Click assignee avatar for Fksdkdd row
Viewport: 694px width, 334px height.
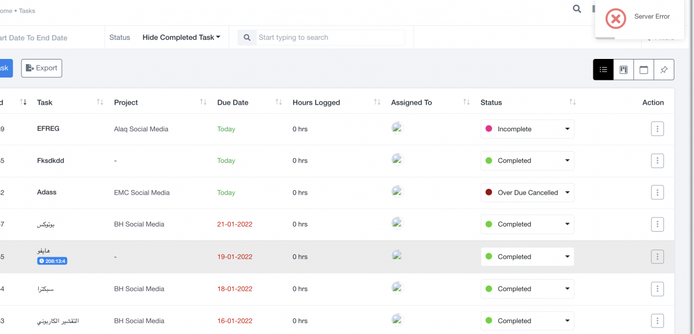397,160
